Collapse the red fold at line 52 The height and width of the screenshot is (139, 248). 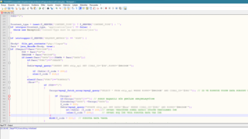[9, 99]
